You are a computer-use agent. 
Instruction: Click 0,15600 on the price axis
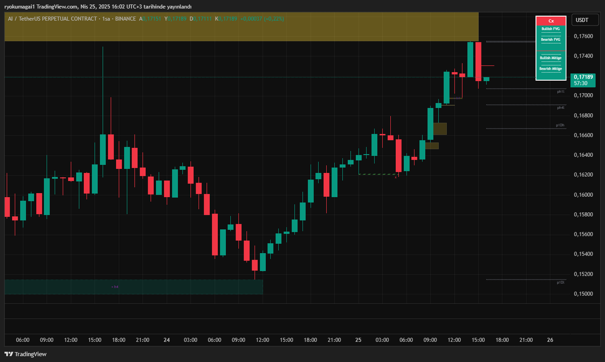coord(583,234)
